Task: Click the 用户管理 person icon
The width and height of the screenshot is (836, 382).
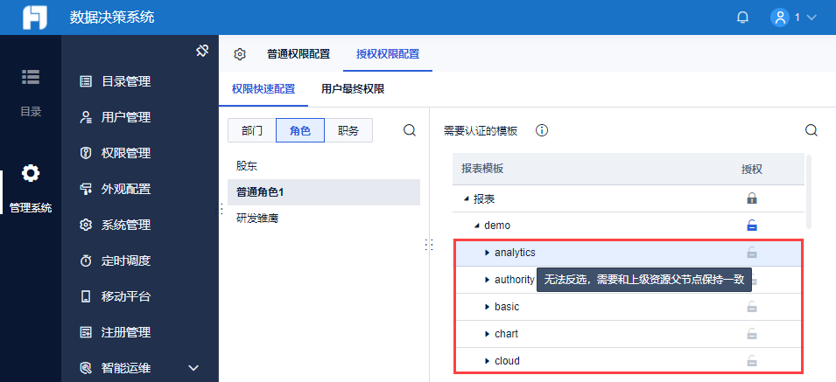Action: pos(85,118)
